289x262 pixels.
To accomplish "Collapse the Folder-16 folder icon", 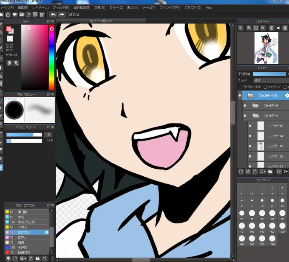I will tap(251, 96).
